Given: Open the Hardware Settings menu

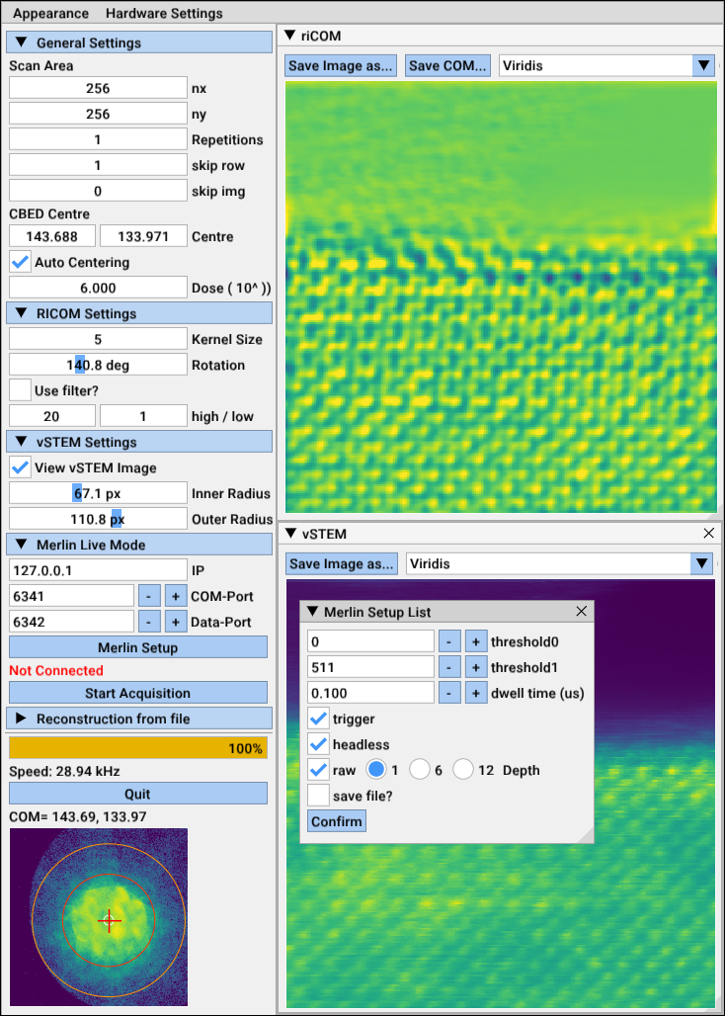Looking at the screenshot, I should click(164, 13).
